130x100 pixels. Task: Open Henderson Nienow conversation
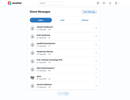click(x=63, y=53)
